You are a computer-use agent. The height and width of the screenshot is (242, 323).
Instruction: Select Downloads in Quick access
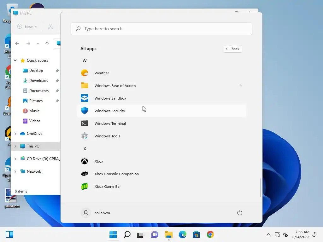tap(38, 81)
